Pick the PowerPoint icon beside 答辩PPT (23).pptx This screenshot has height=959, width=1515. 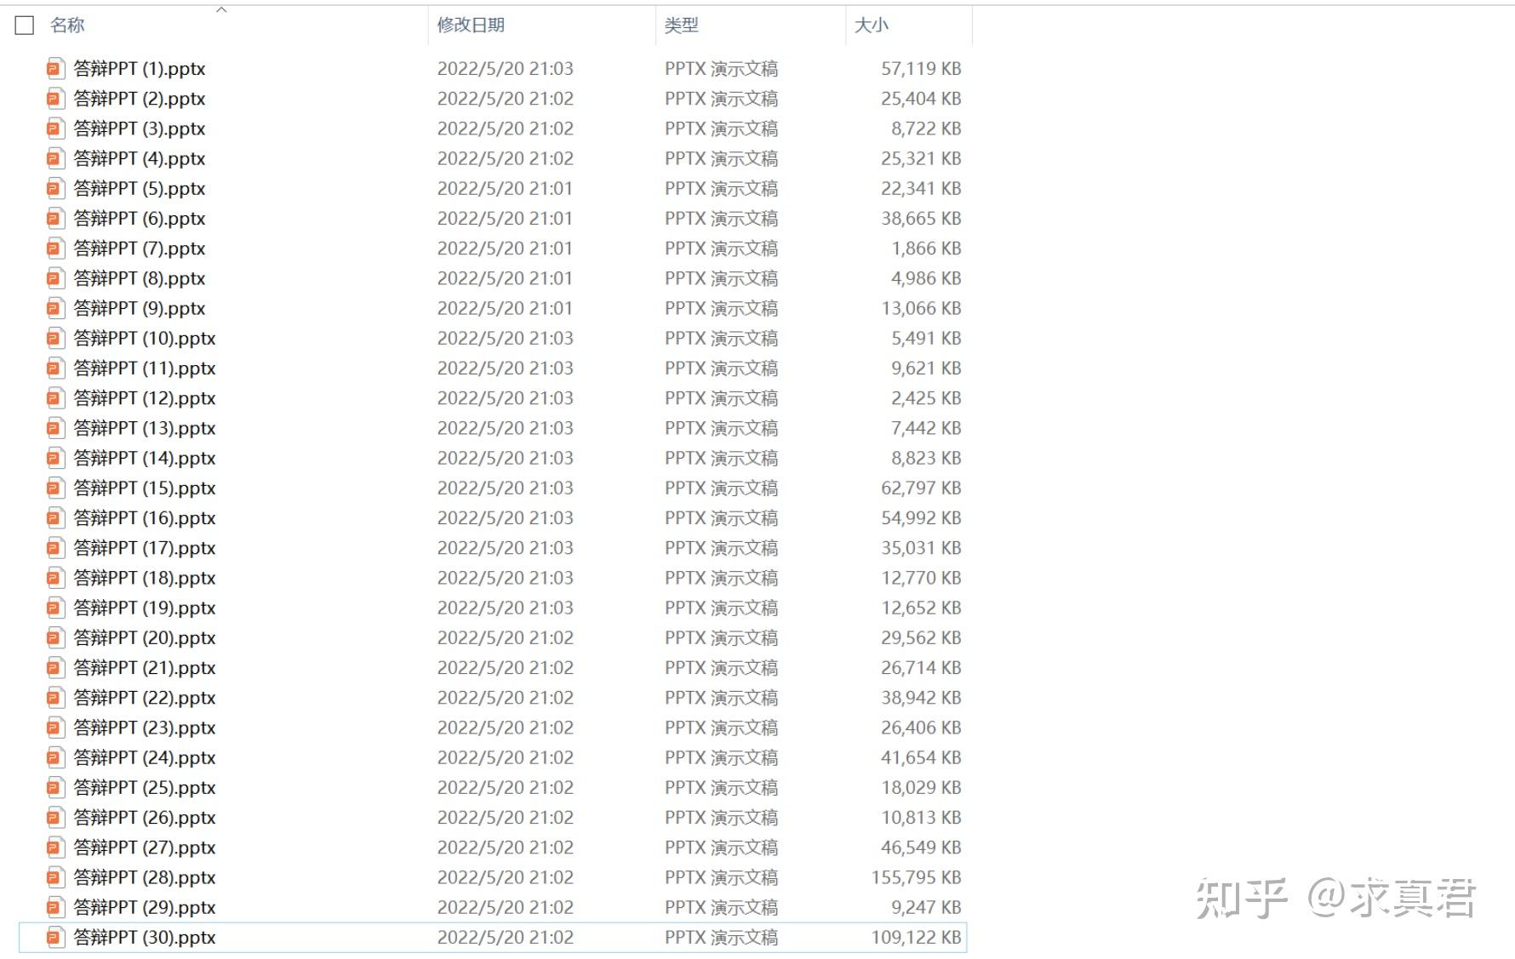[x=55, y=728]
